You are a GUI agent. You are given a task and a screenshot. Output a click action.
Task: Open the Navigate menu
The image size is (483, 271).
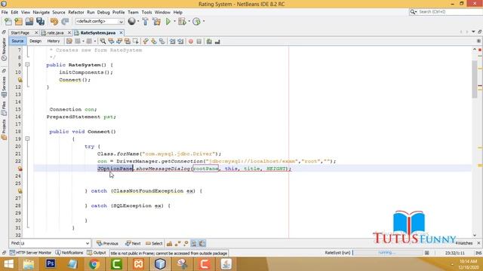point(42,12)
